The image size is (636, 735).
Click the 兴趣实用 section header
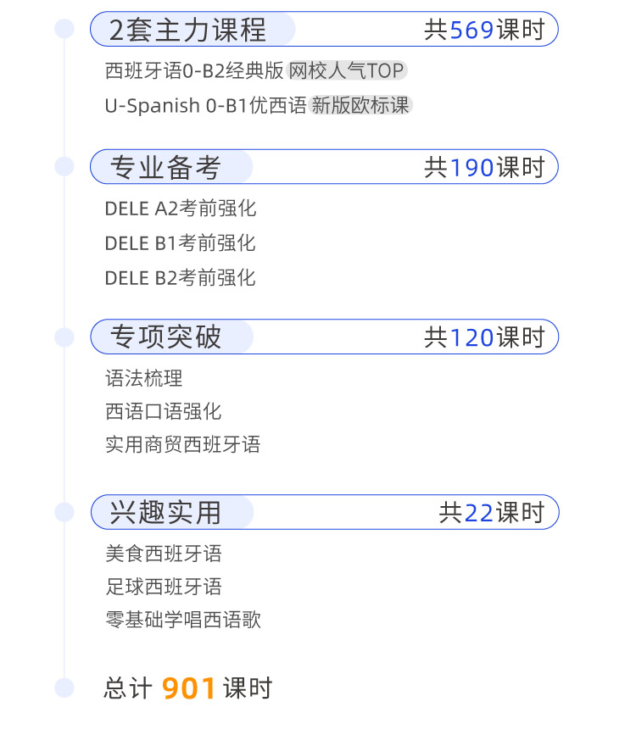tap(166, 513)
